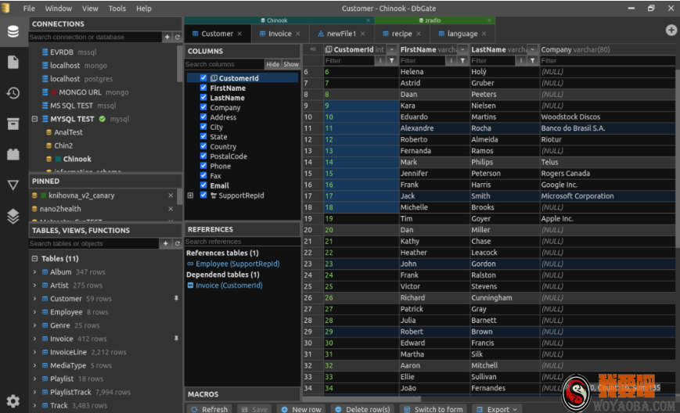
Task: Click the plus icon to add a connection
Action: (x=167, y=37)
